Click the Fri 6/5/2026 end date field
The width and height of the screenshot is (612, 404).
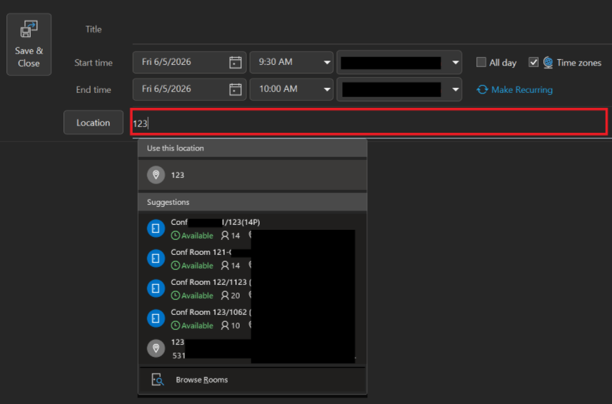189,89
